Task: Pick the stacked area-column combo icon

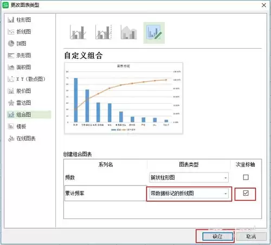Action: (x=128, y=33)
